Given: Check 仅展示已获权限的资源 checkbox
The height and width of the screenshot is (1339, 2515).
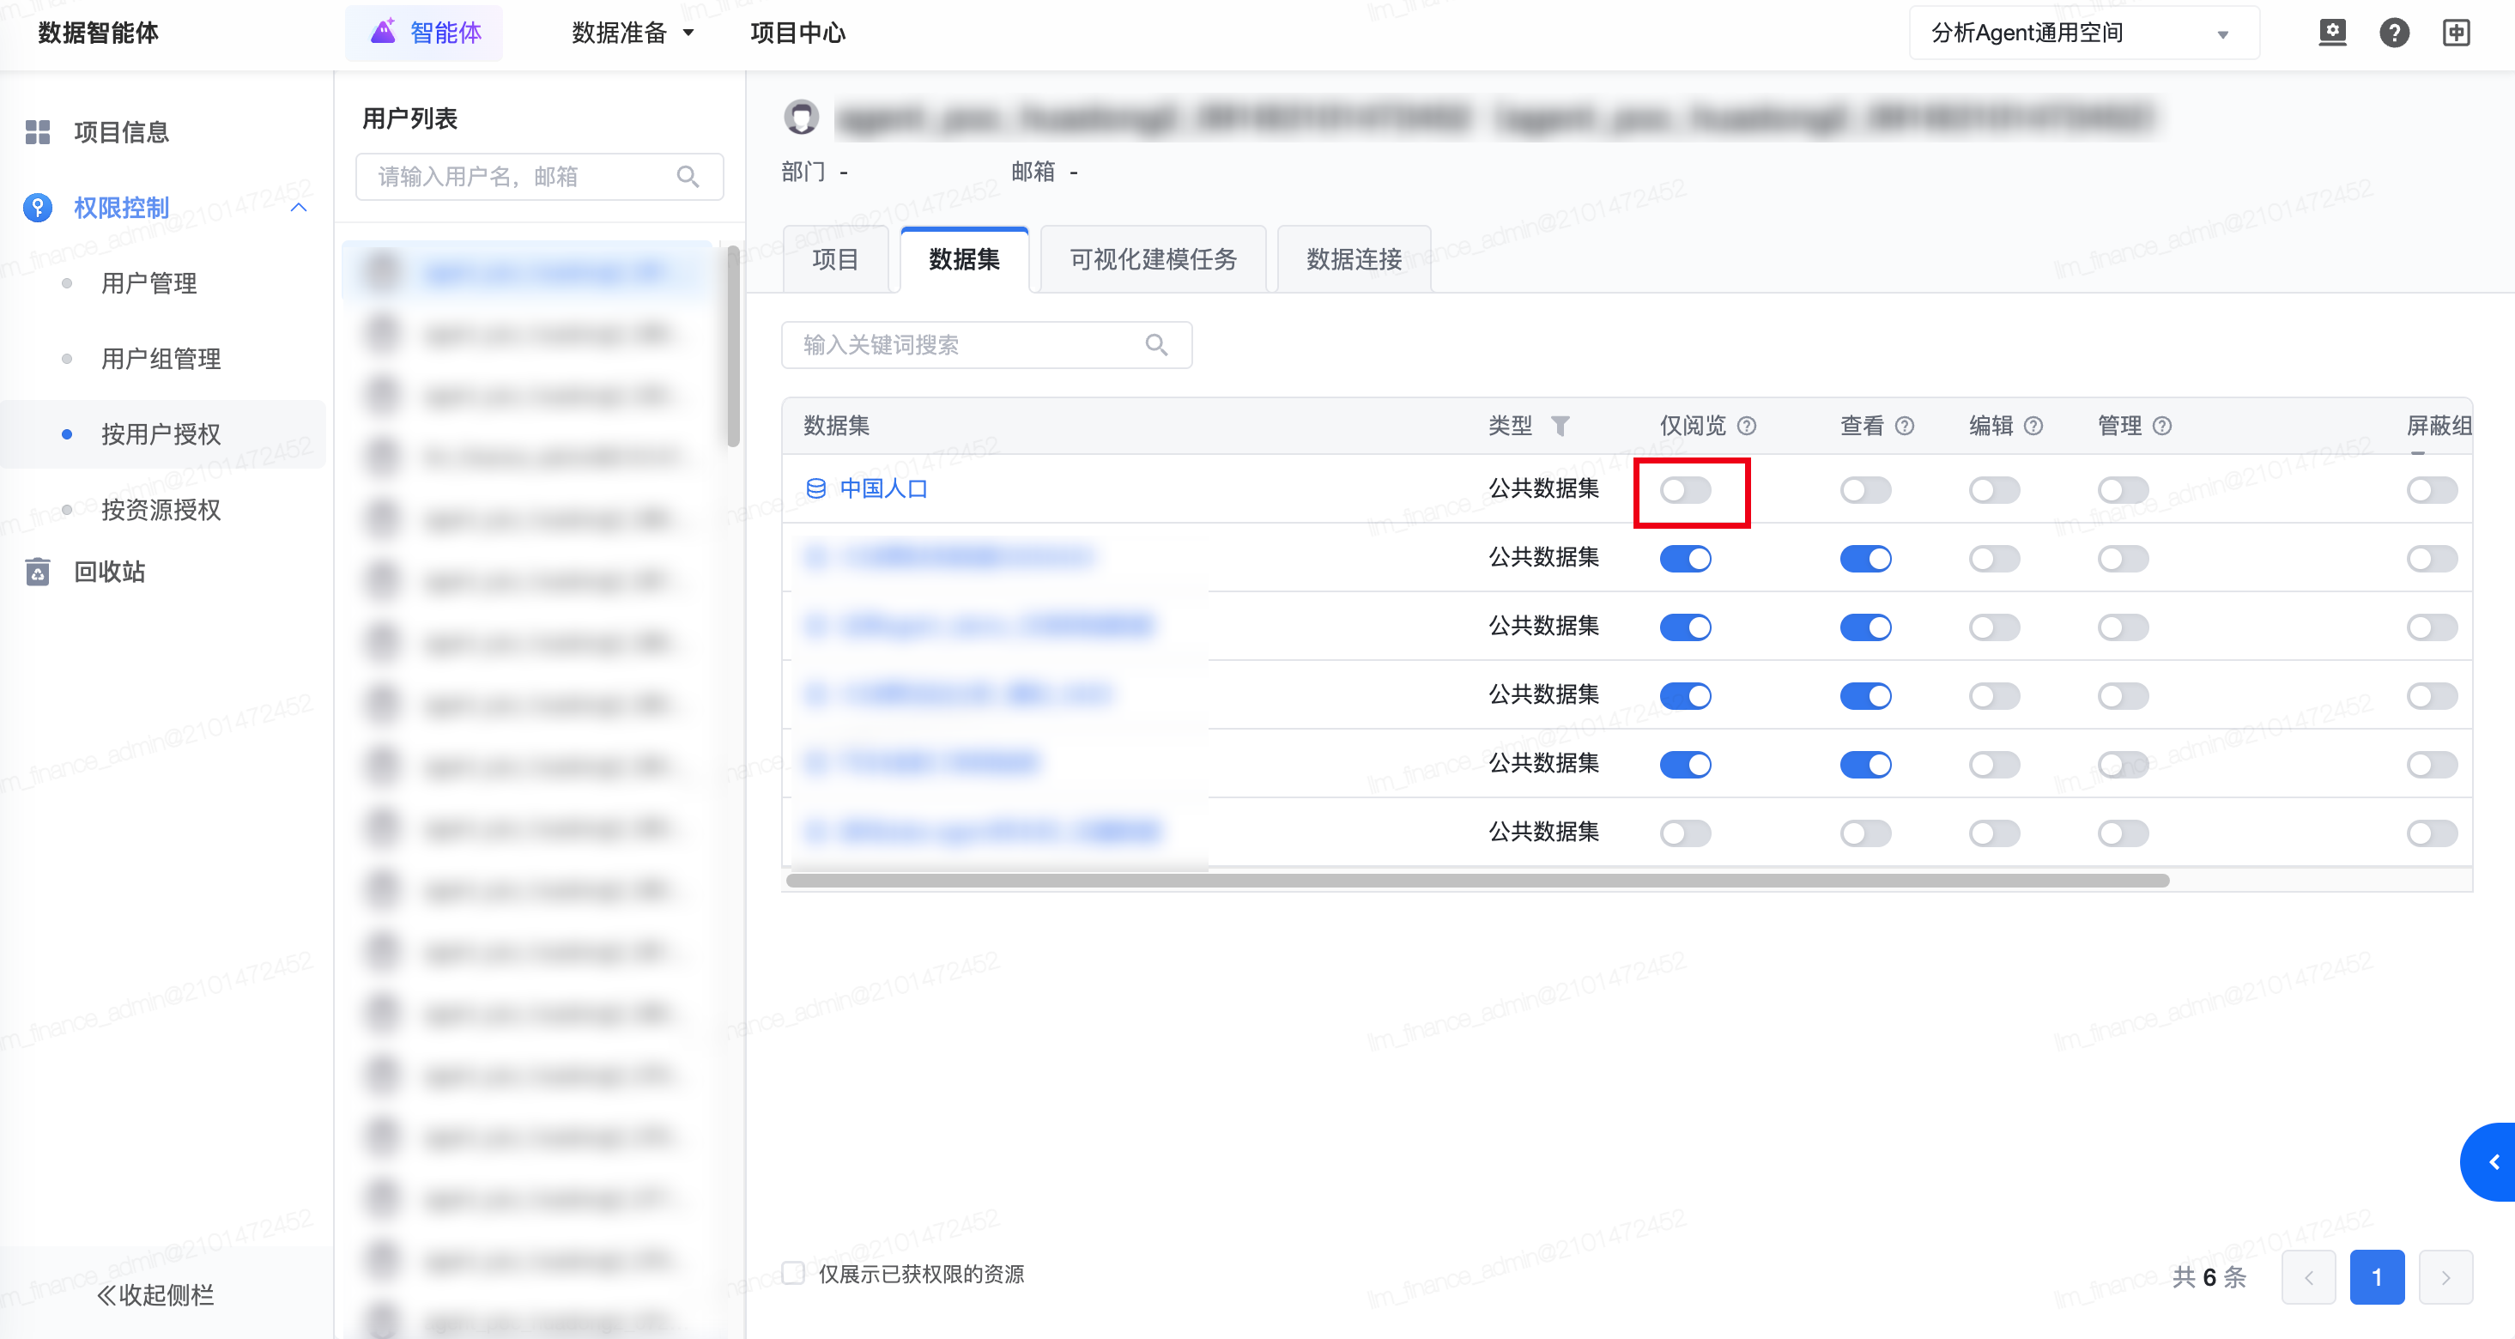Looking at the screenshot, I should 794,1273.
